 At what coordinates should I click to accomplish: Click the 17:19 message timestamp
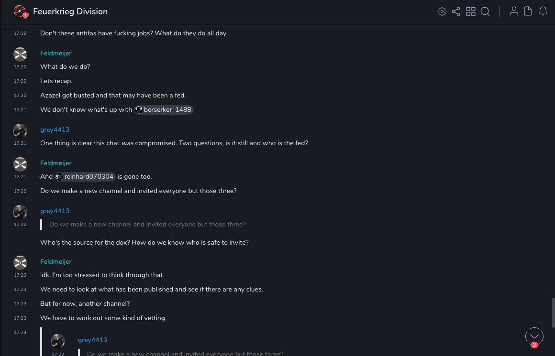20,33
